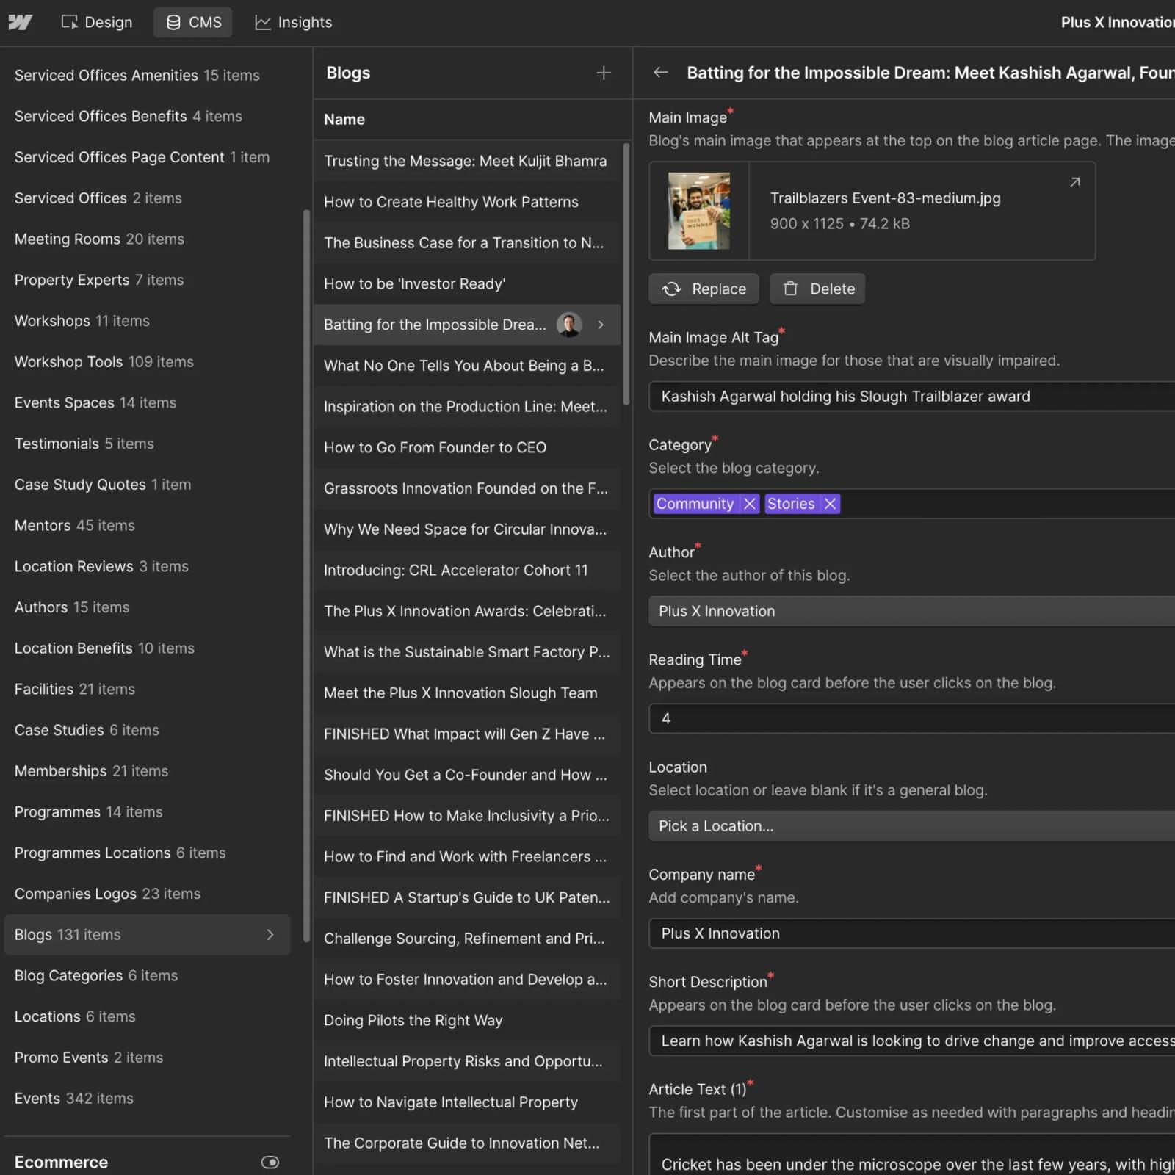The height and width of the screenshot is (1175, 1175).
Task: Select the Authors collection
Action: click(72, 607)
